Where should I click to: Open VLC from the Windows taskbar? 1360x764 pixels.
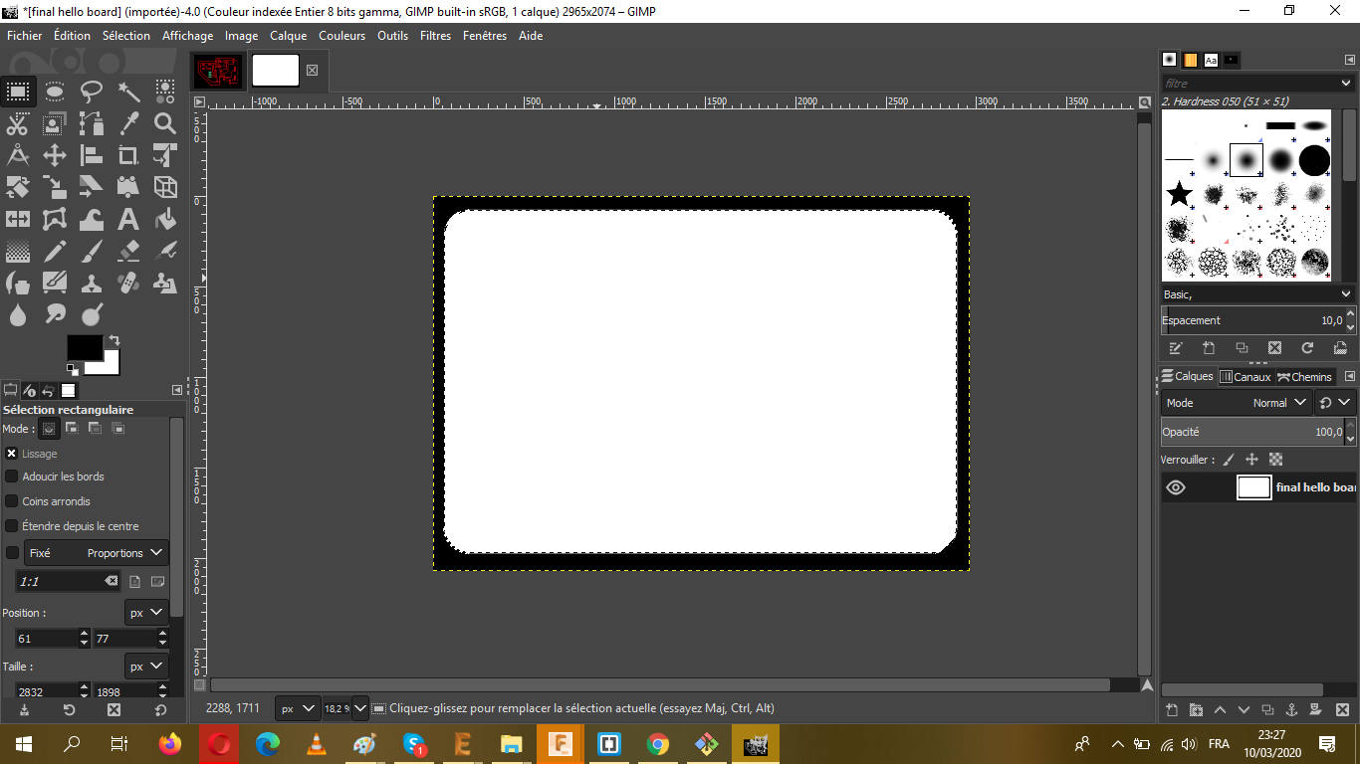click(317, 743)
